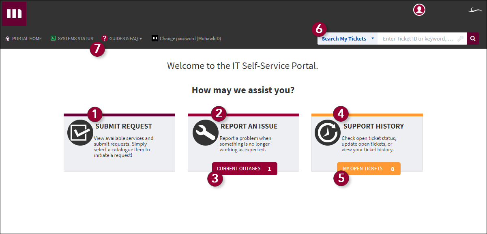Image resolution: width=487 pixels, height=234 pixels.
Task: Click the Mohawk College logo
Action: [x=14, y=13]
